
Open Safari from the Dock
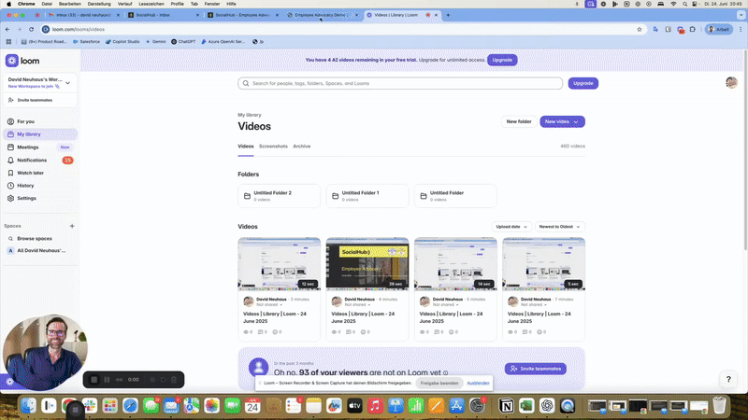[x=130, y=406]
